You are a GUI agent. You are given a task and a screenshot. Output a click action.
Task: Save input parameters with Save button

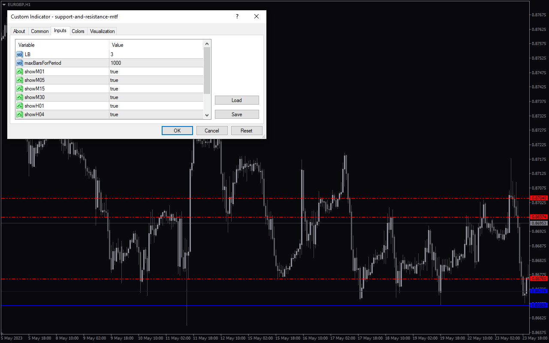pos(237,114)
